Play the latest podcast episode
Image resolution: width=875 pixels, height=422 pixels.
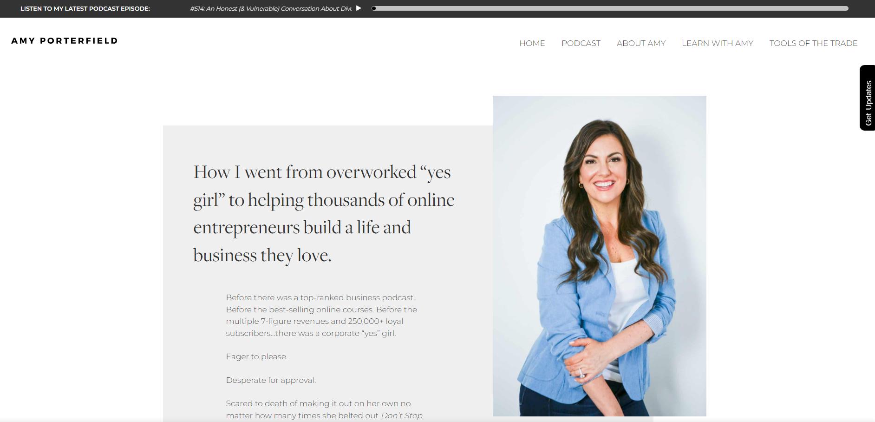tap(359, 8)
